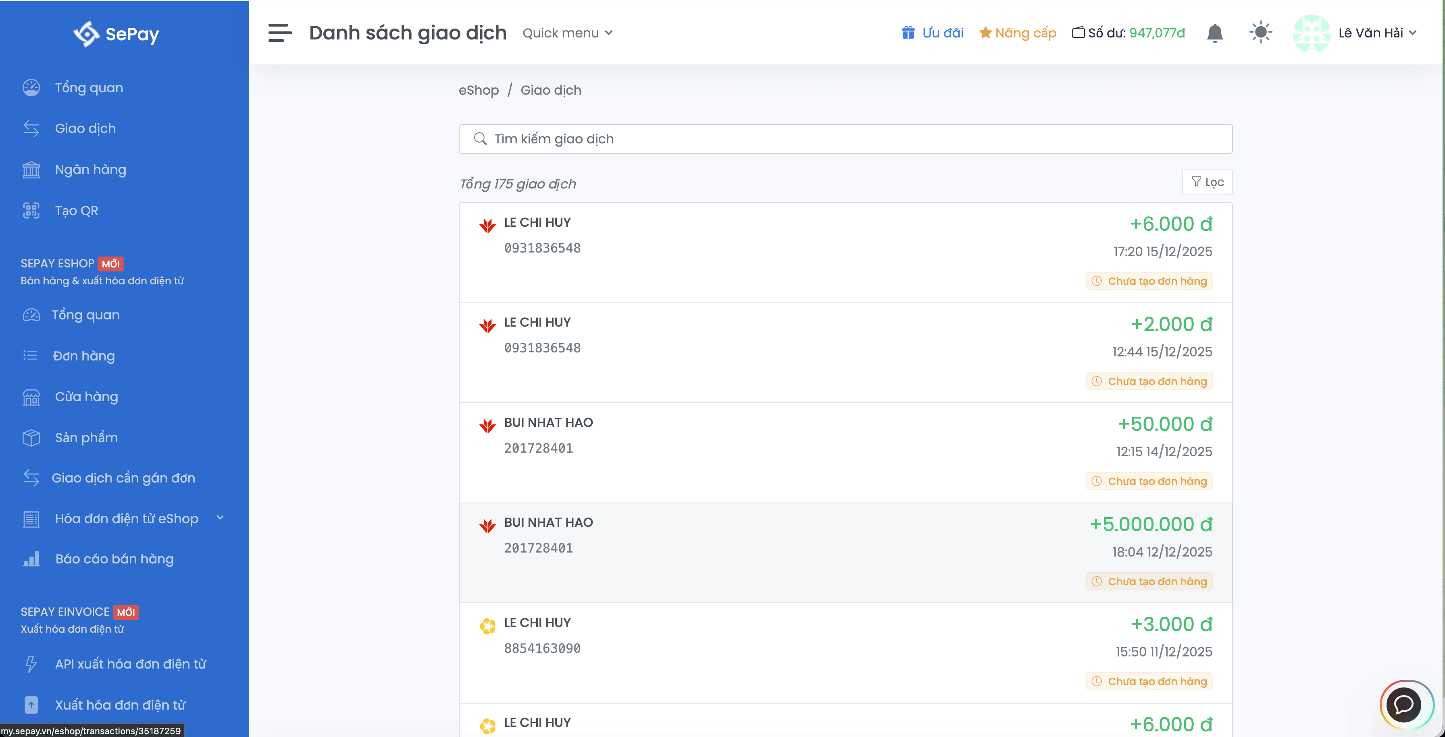
Task: Click Chưa tạo đơn hàng badge on +50.000 đ
Action: (1149, 481)
